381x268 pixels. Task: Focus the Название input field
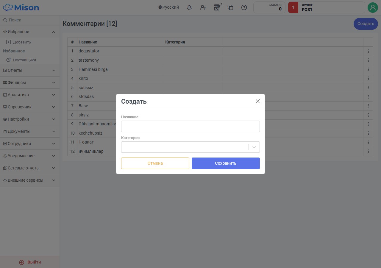(x=190, y=126)
